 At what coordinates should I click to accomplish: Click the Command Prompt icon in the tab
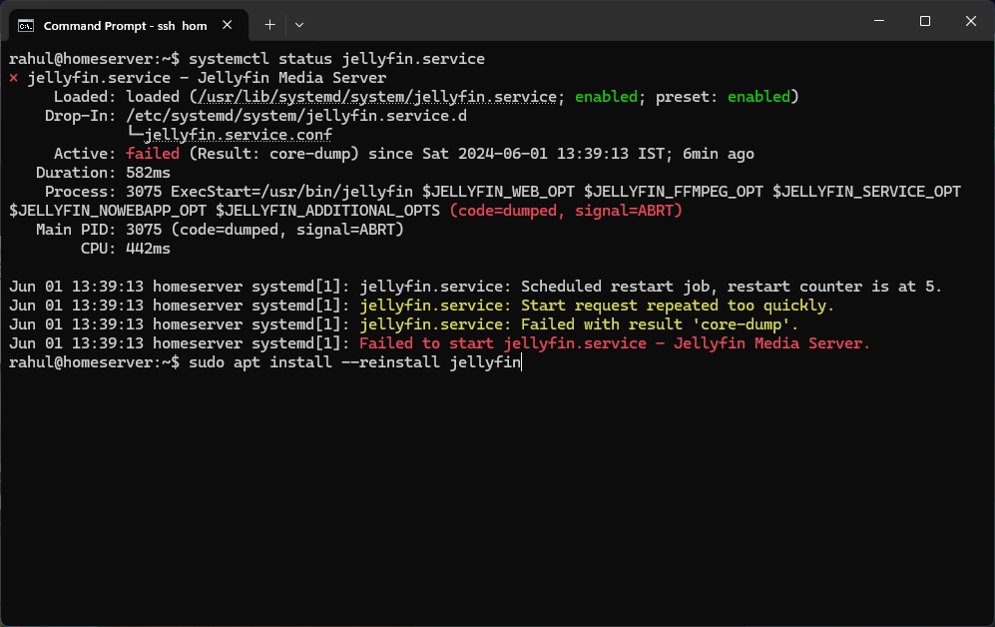click(x=26, y=25)
